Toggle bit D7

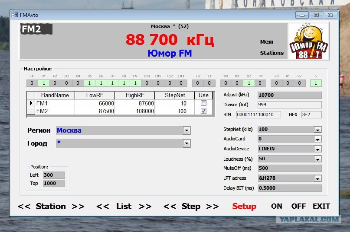(112, 83)
